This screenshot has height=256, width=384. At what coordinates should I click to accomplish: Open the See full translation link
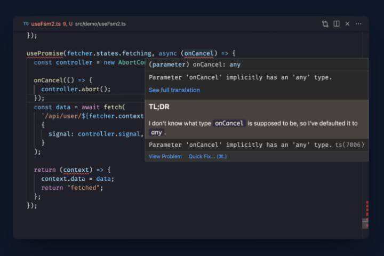click(x=174, y=90)
